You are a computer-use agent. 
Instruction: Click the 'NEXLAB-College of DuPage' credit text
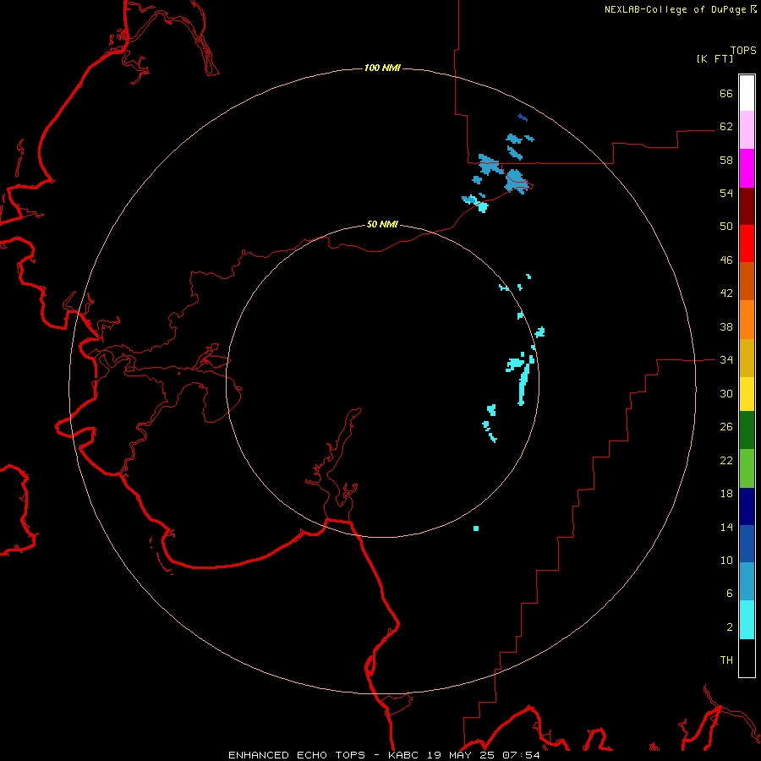click(675, 9)
